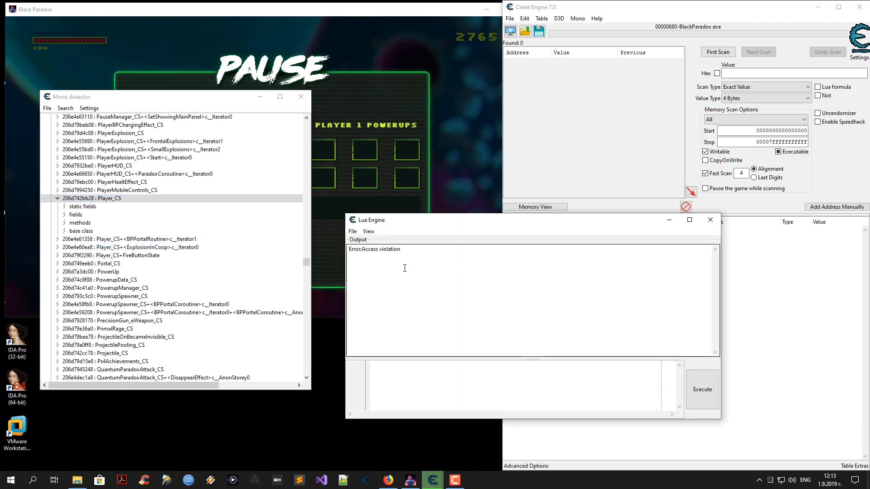Open the Sublime Text taskbar icon
The width and height of the screenshot is (870, 489).
coord(300,480)
